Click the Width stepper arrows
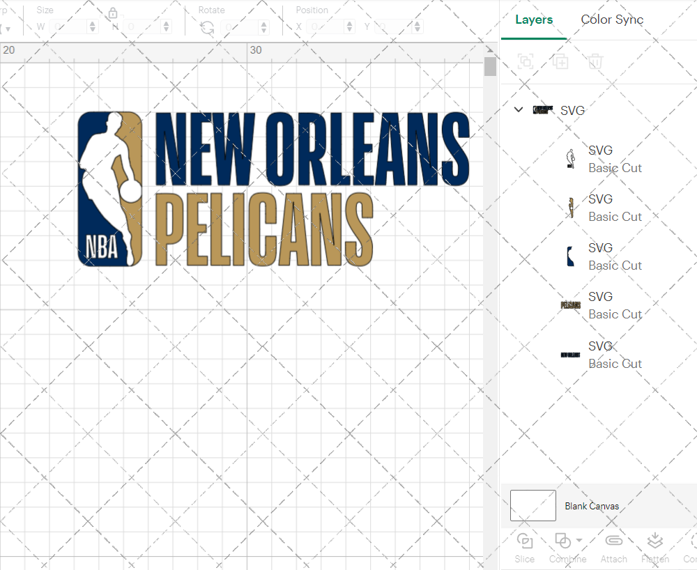The height and width of the screenshot is (570, 697). [93, 26]
